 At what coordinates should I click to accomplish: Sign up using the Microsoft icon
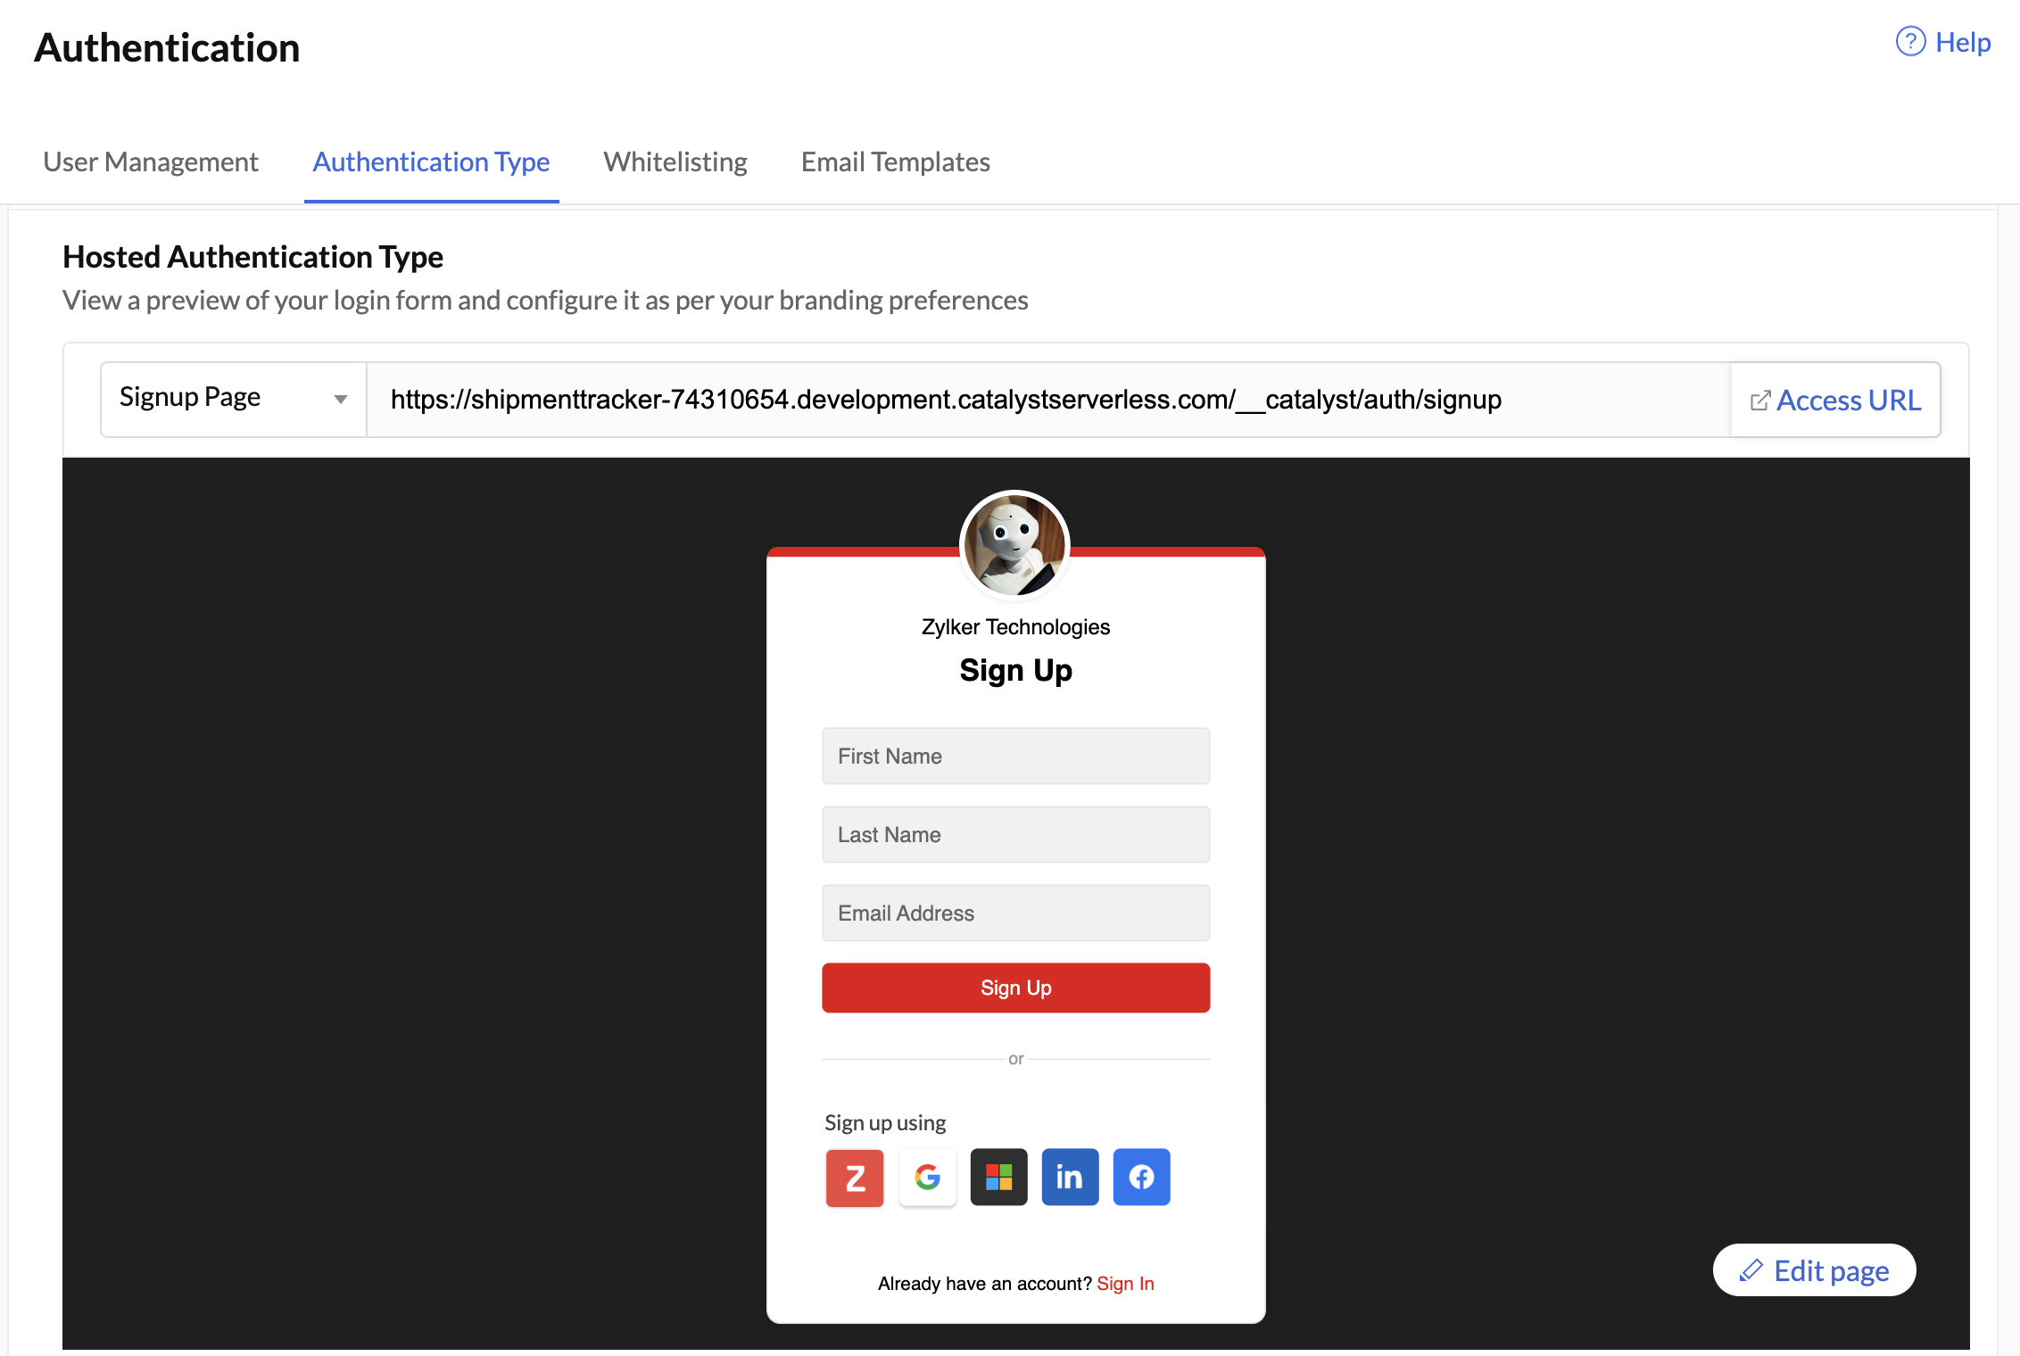click(x=998, y=1177)
